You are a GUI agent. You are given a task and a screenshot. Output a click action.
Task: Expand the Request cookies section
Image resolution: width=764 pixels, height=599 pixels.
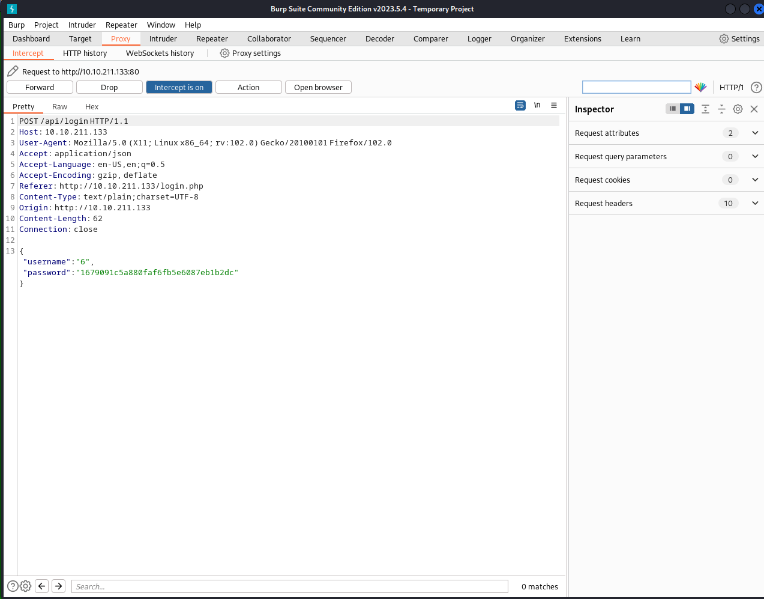click(x=755, y=180)
